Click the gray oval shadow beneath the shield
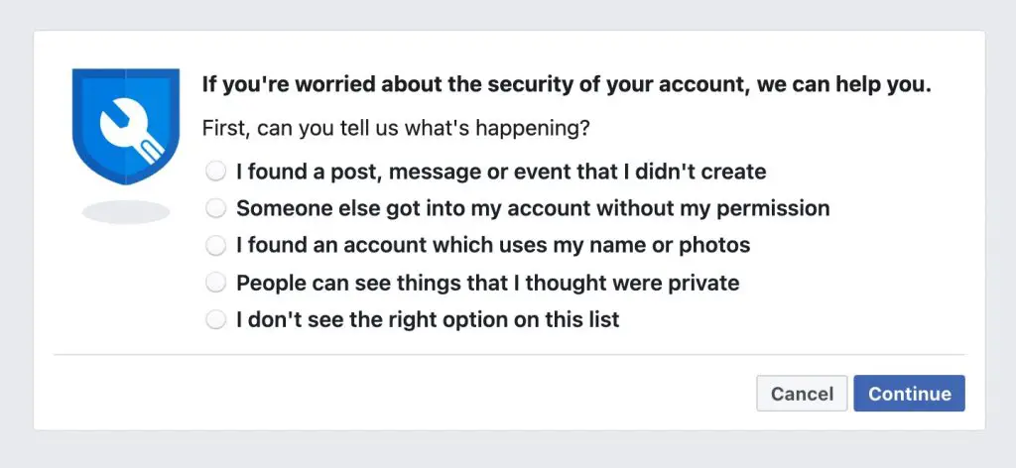1016x468 pixels. [x=126, y=212]
